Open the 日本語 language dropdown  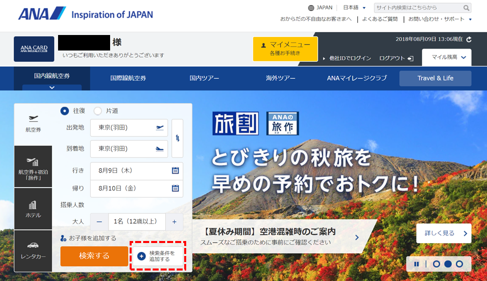click(x=354, y=8)
